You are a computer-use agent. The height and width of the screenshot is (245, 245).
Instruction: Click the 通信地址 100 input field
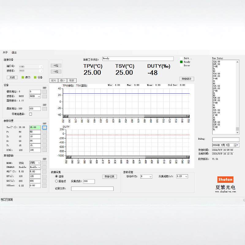35,109
